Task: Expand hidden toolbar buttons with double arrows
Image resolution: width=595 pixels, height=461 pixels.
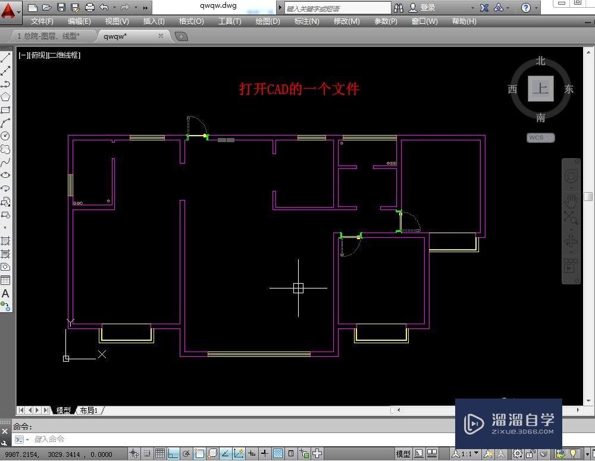Action: tap(145, 7)
